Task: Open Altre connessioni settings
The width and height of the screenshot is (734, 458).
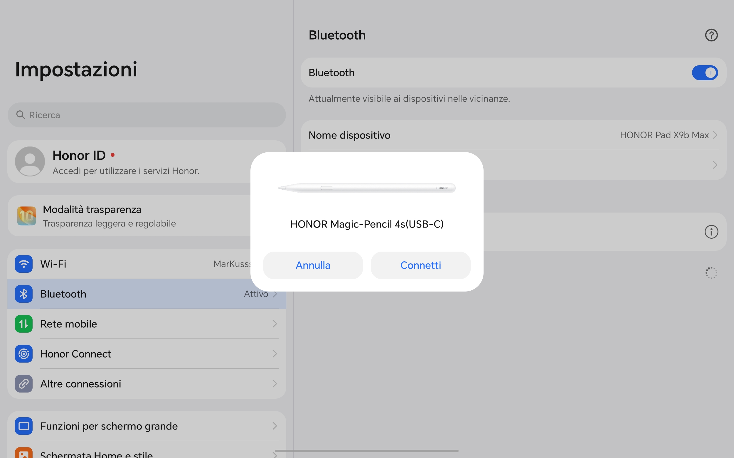Action: coord(147,384)
